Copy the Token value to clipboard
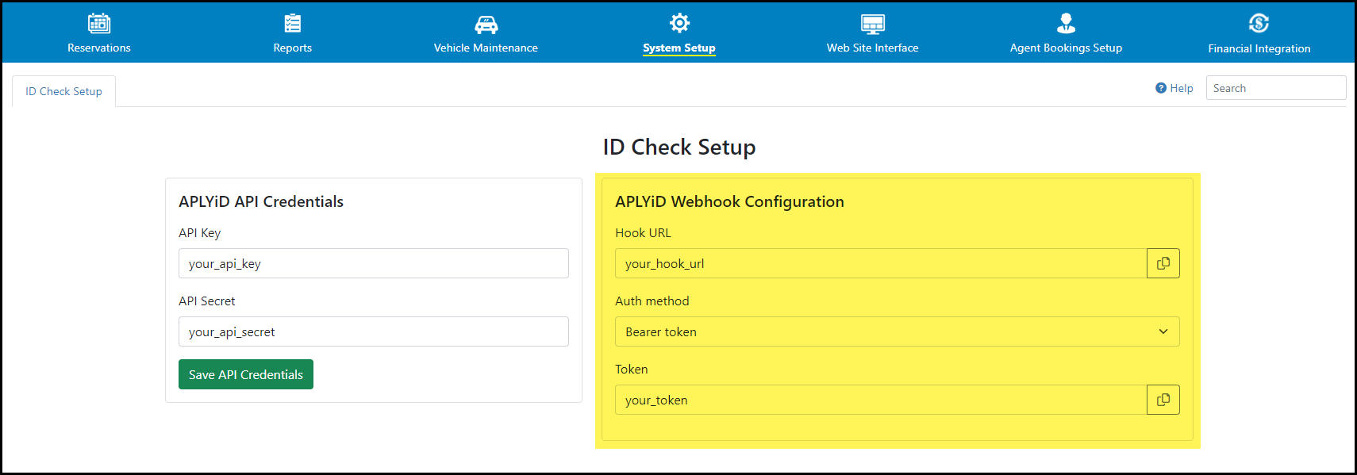Image resolution: width=1357 pixels, height=475 pixels. [x=1163, y=400]
